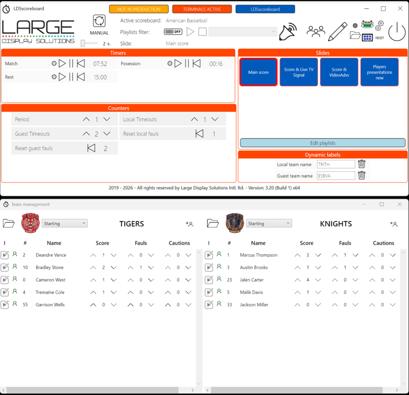Image resolution: width=409 pixels, height=395 pixels.
Task: Click NOT IN PRODUCTION status button
Action: point(139,9)
